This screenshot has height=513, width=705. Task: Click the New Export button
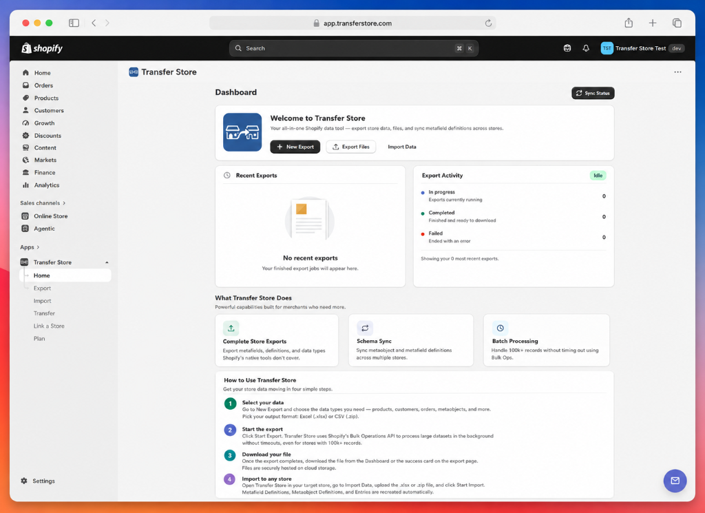pos(295,147)
